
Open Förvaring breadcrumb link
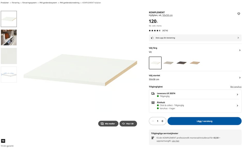[x=16, y=3]
